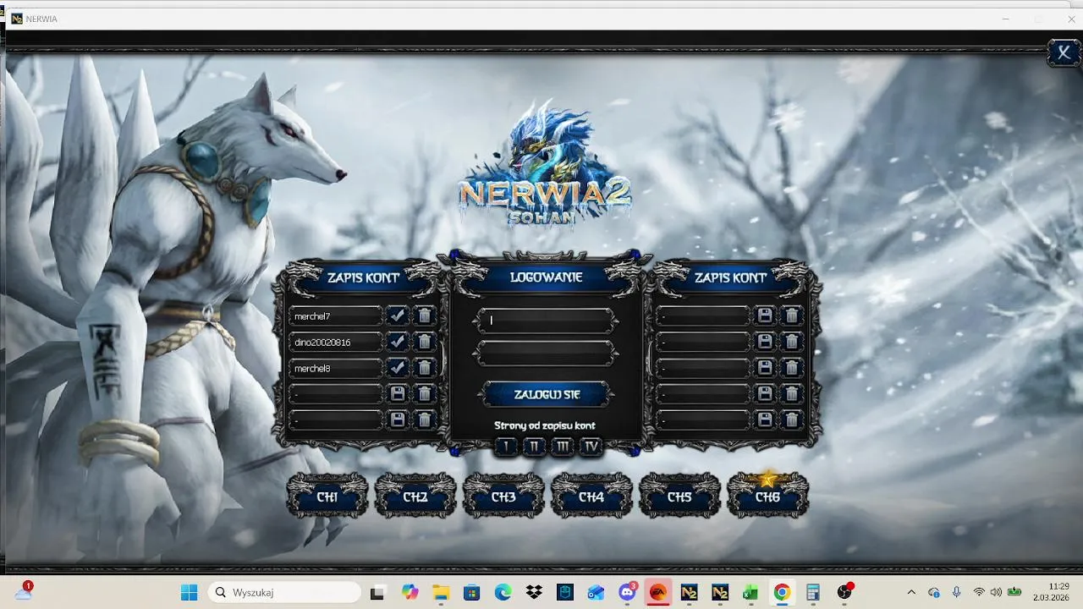Choose channel CH3
The height and width of the screenshot is (609, 1083).
(503, 497)
